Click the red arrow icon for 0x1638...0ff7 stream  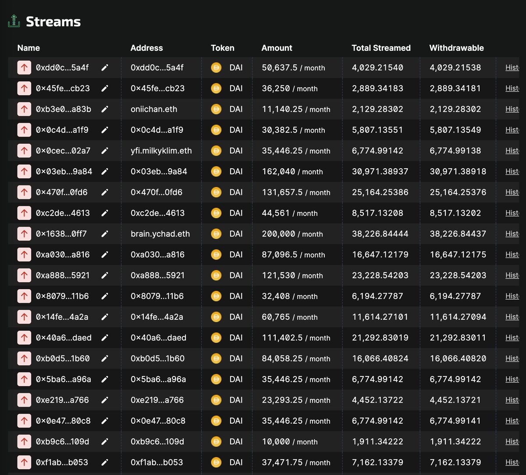(24, 234)
